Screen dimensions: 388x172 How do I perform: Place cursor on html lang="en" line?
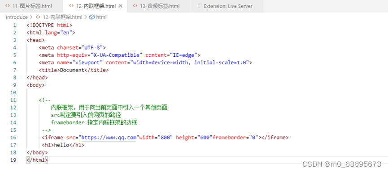[x=51, y=33]
